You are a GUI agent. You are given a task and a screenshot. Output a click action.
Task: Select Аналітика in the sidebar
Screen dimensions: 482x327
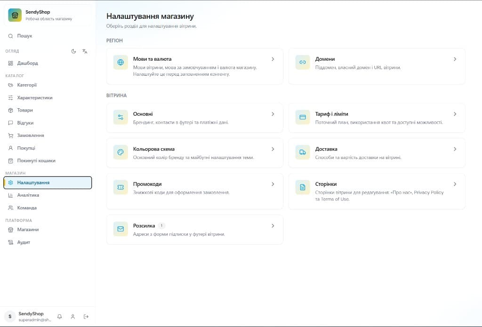48,195
